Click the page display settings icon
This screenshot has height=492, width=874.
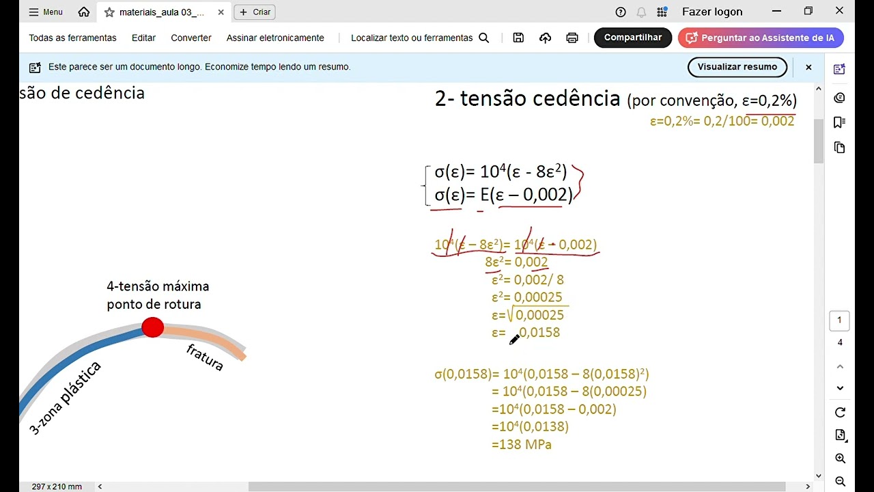pos(840,435)
